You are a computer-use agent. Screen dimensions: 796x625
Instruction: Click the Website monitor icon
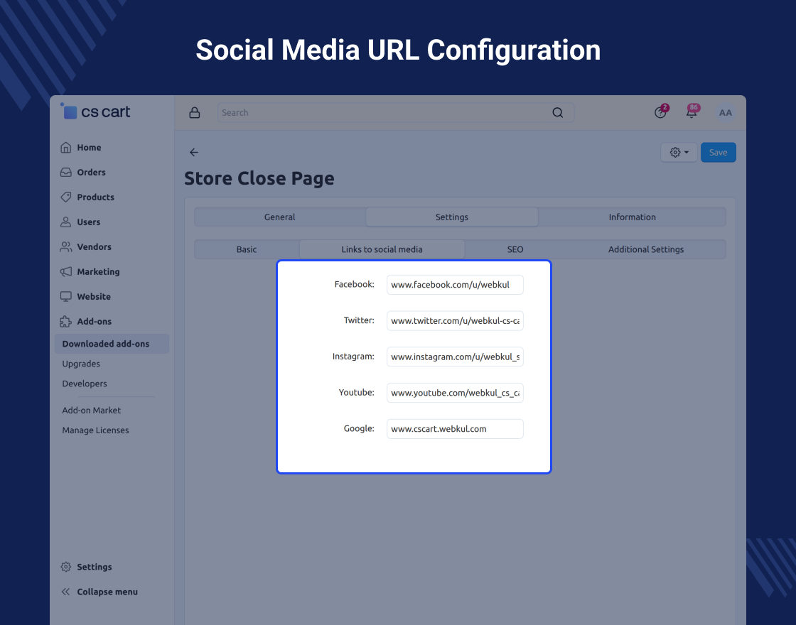[66, 296]
